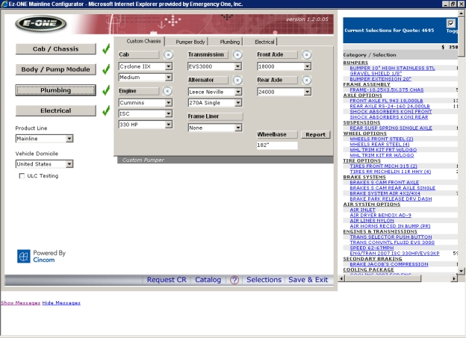Screen dimensions: 466x338
Task: Open FRONT AXLE FL 943 18,000LB link
Action: tap(386, 101)
